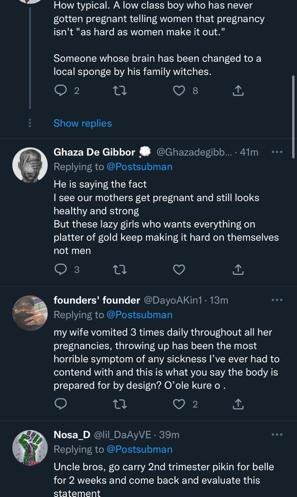
Task: Open more options on Nosa_D's tweet
Action: pyautogui.click(x=277, y=434)
